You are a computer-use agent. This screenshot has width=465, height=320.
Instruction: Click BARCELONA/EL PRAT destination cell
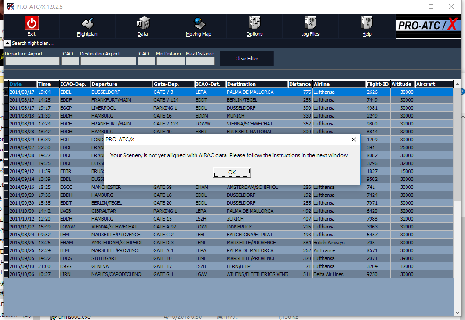click(x=257, y=235)
